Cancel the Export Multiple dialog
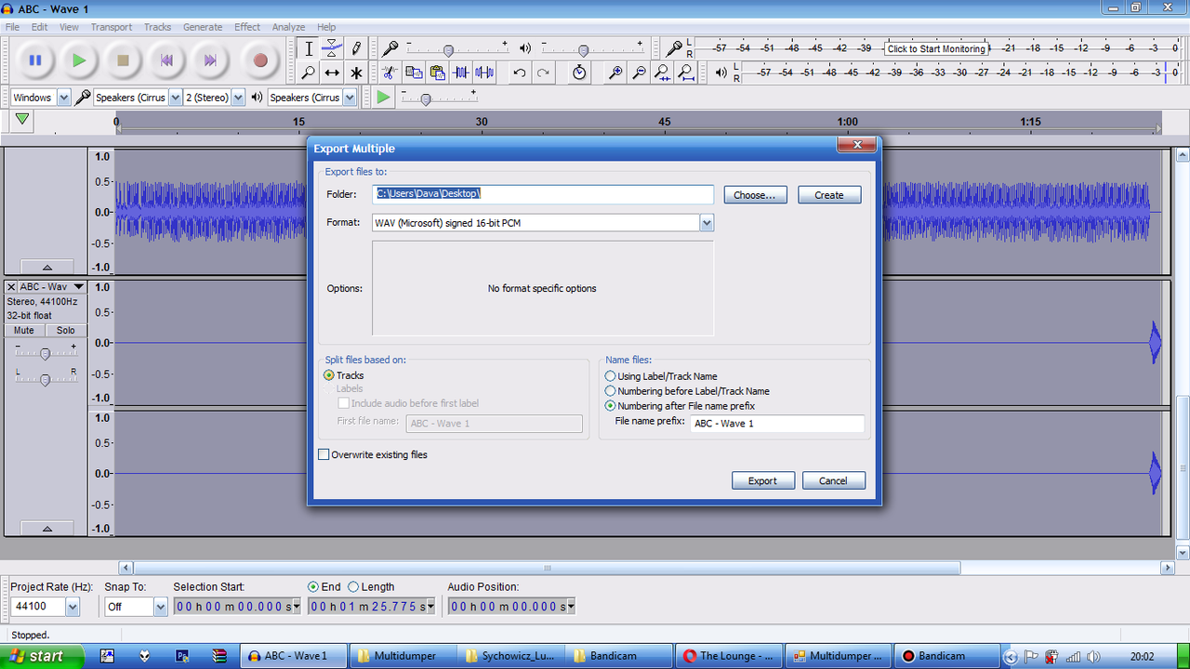The height and width of the screenshot is (669, 1190). (x=833, y=480)
